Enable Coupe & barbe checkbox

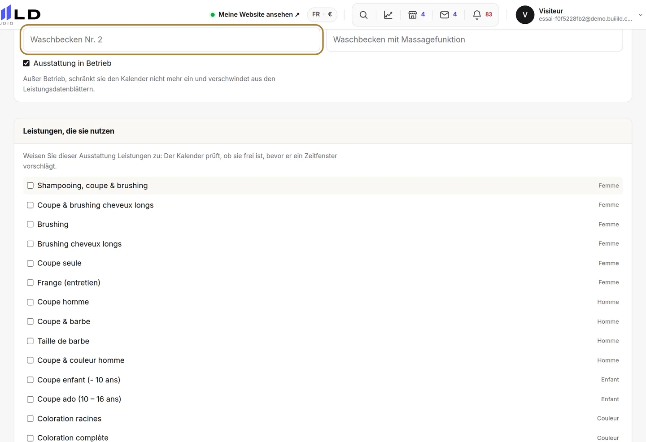pyautogui.click(x=30, y=321)
